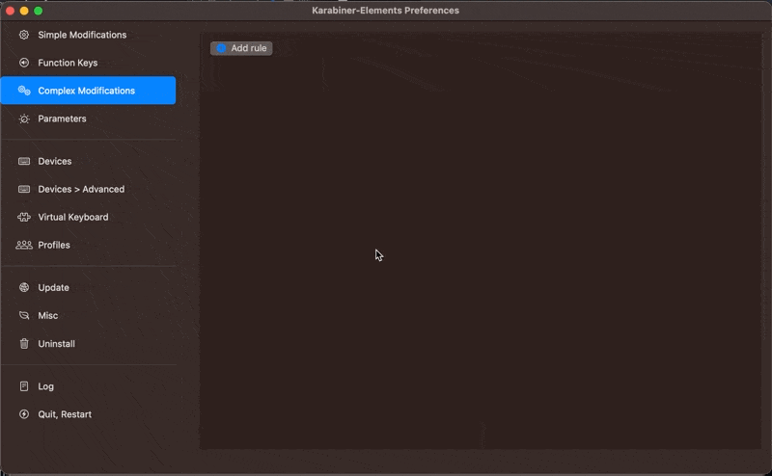
Task: Click the Simple Modifications gear icon
Action: (x=23, y=35)
